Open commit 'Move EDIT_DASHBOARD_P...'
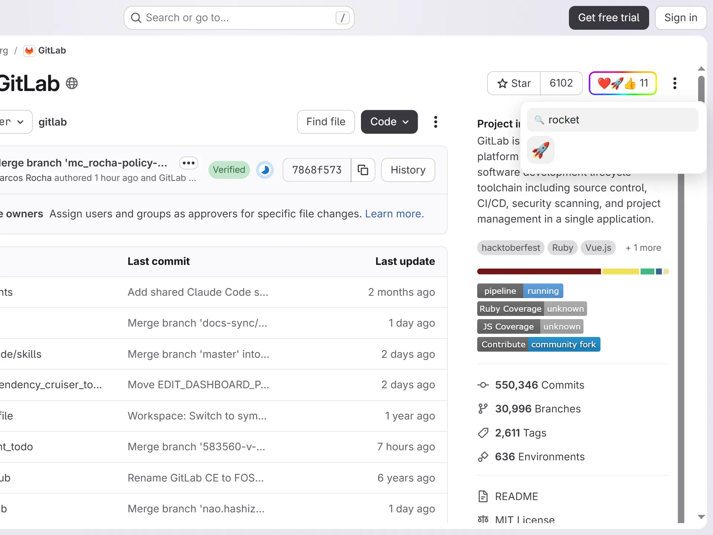This screenshot has width=713, height=535. [x=198, y=385]
